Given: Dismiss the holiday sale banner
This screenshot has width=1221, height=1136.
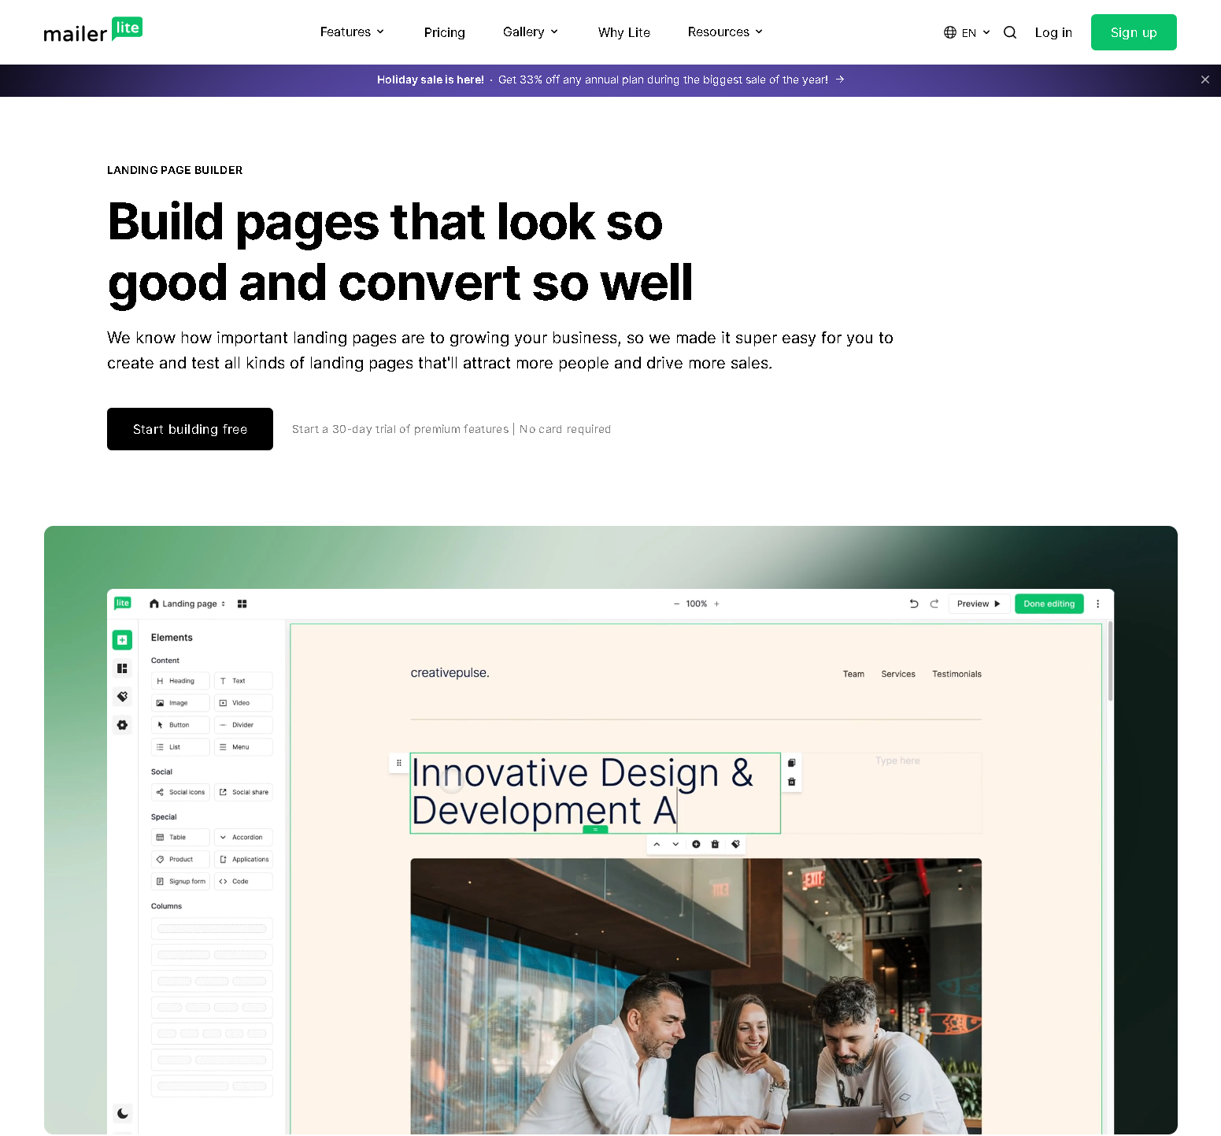Looking at the screenshot, I should tap(1204, 80).
